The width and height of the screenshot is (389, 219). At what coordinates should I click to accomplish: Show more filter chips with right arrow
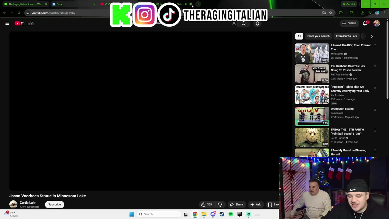click(x=372, y=36)
